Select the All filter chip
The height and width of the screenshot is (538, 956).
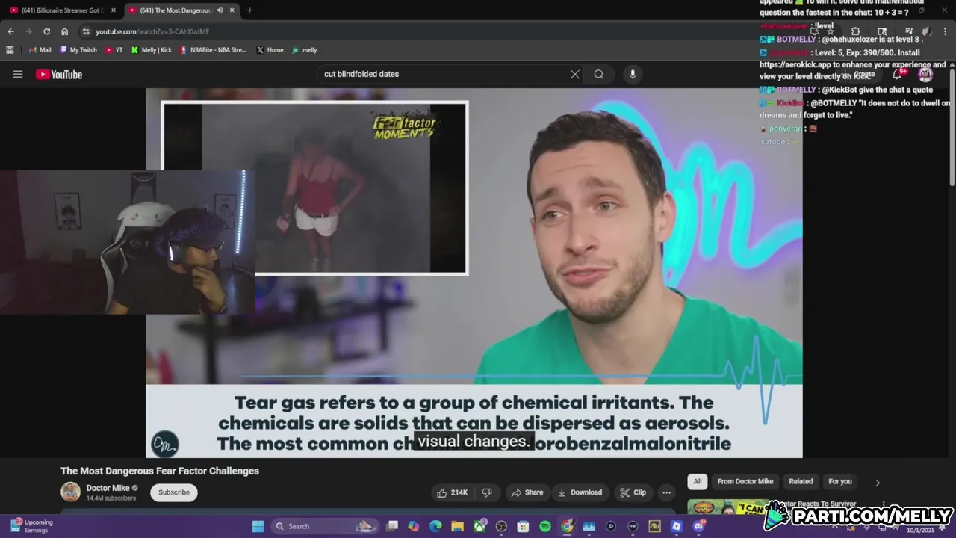coord(698,481)
